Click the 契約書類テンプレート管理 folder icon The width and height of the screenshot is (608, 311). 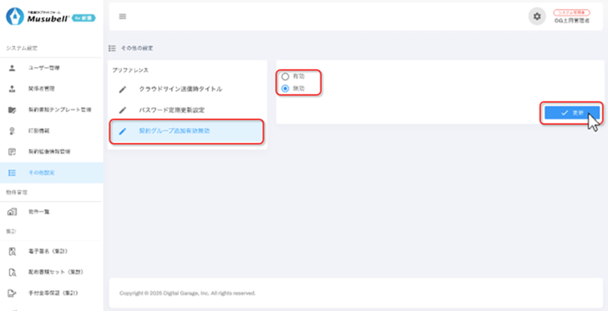tap(12, 110)
